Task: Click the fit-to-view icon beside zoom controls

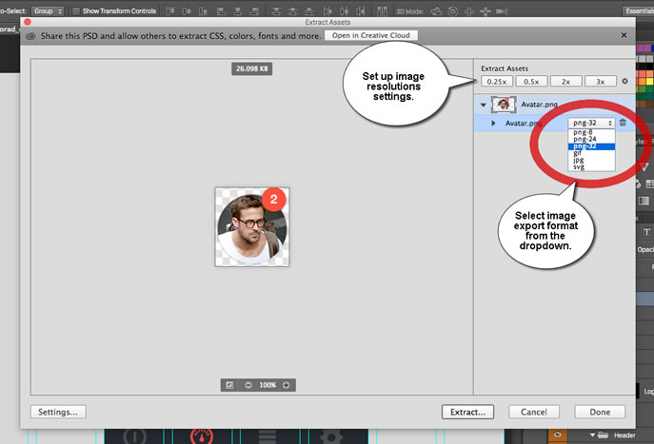Action: [x=229, y=385]
